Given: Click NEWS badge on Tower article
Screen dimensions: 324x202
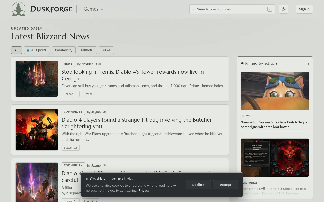Looking at the screenshot, I should (68, 64).
